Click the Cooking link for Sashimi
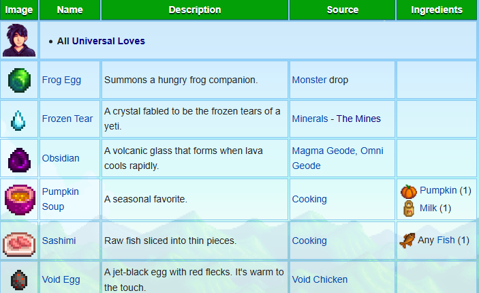479x293 pixels. point(309,241)
